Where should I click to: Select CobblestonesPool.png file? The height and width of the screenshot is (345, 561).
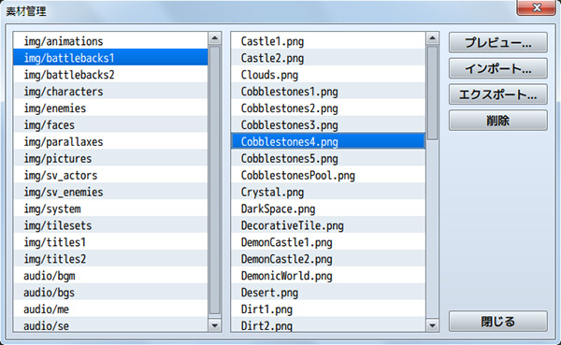(x=328, y=175)
